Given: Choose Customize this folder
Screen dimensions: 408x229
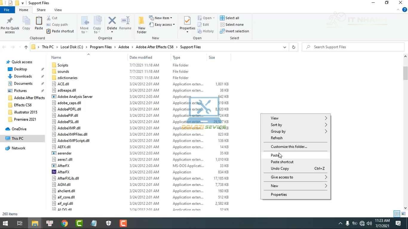Looking at the screenshot, I should pyautogui.click(x=296, y=146).
